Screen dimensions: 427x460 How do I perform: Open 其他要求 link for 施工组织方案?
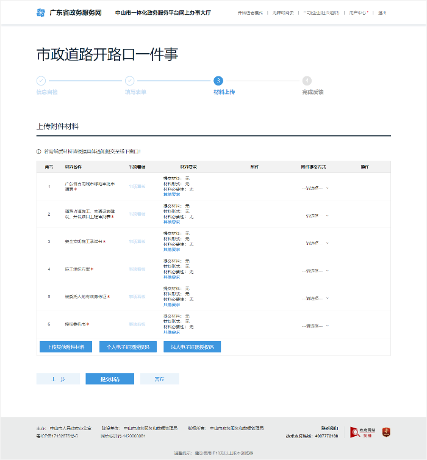point(171,277)
